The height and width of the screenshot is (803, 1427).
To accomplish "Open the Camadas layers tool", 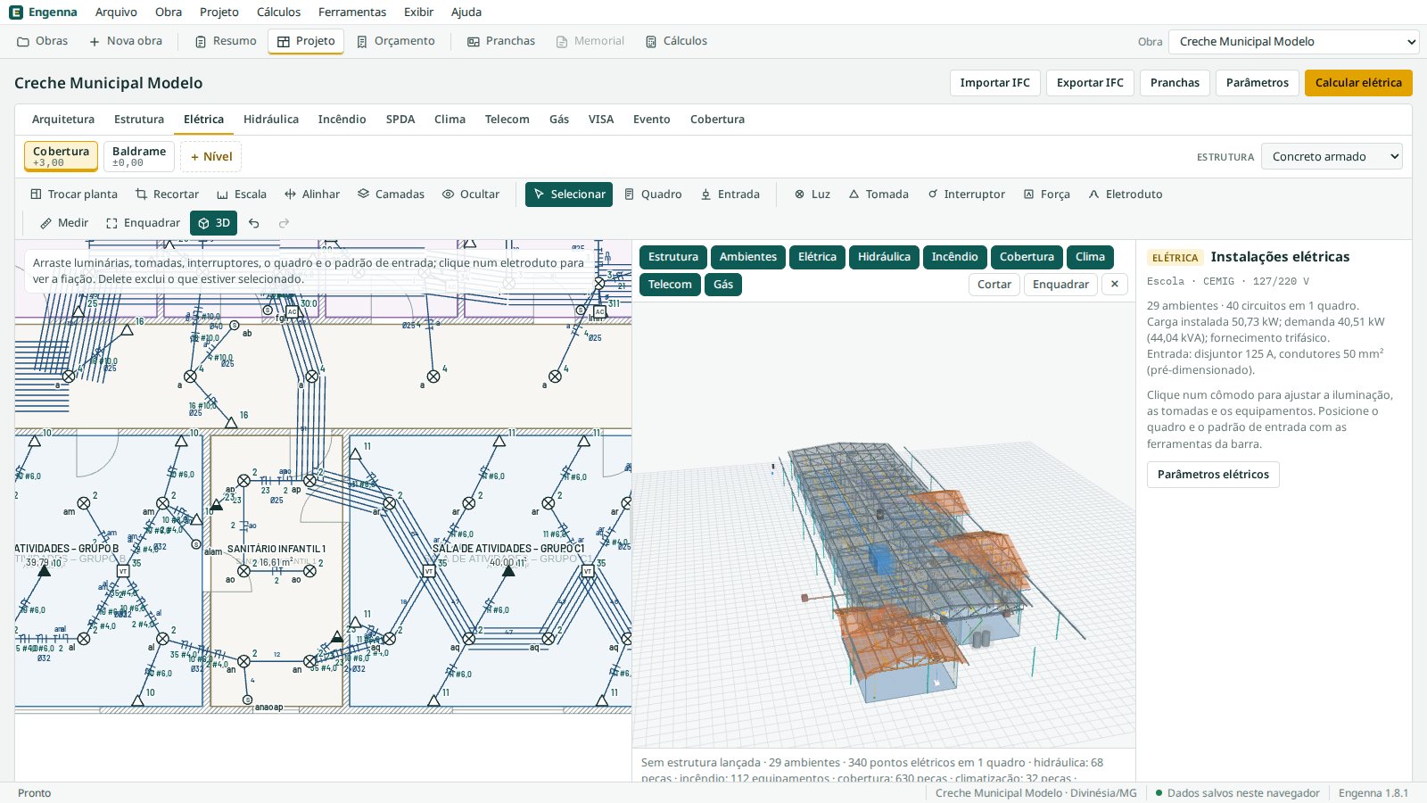I will pyautogui.click(x=391, y=195).
